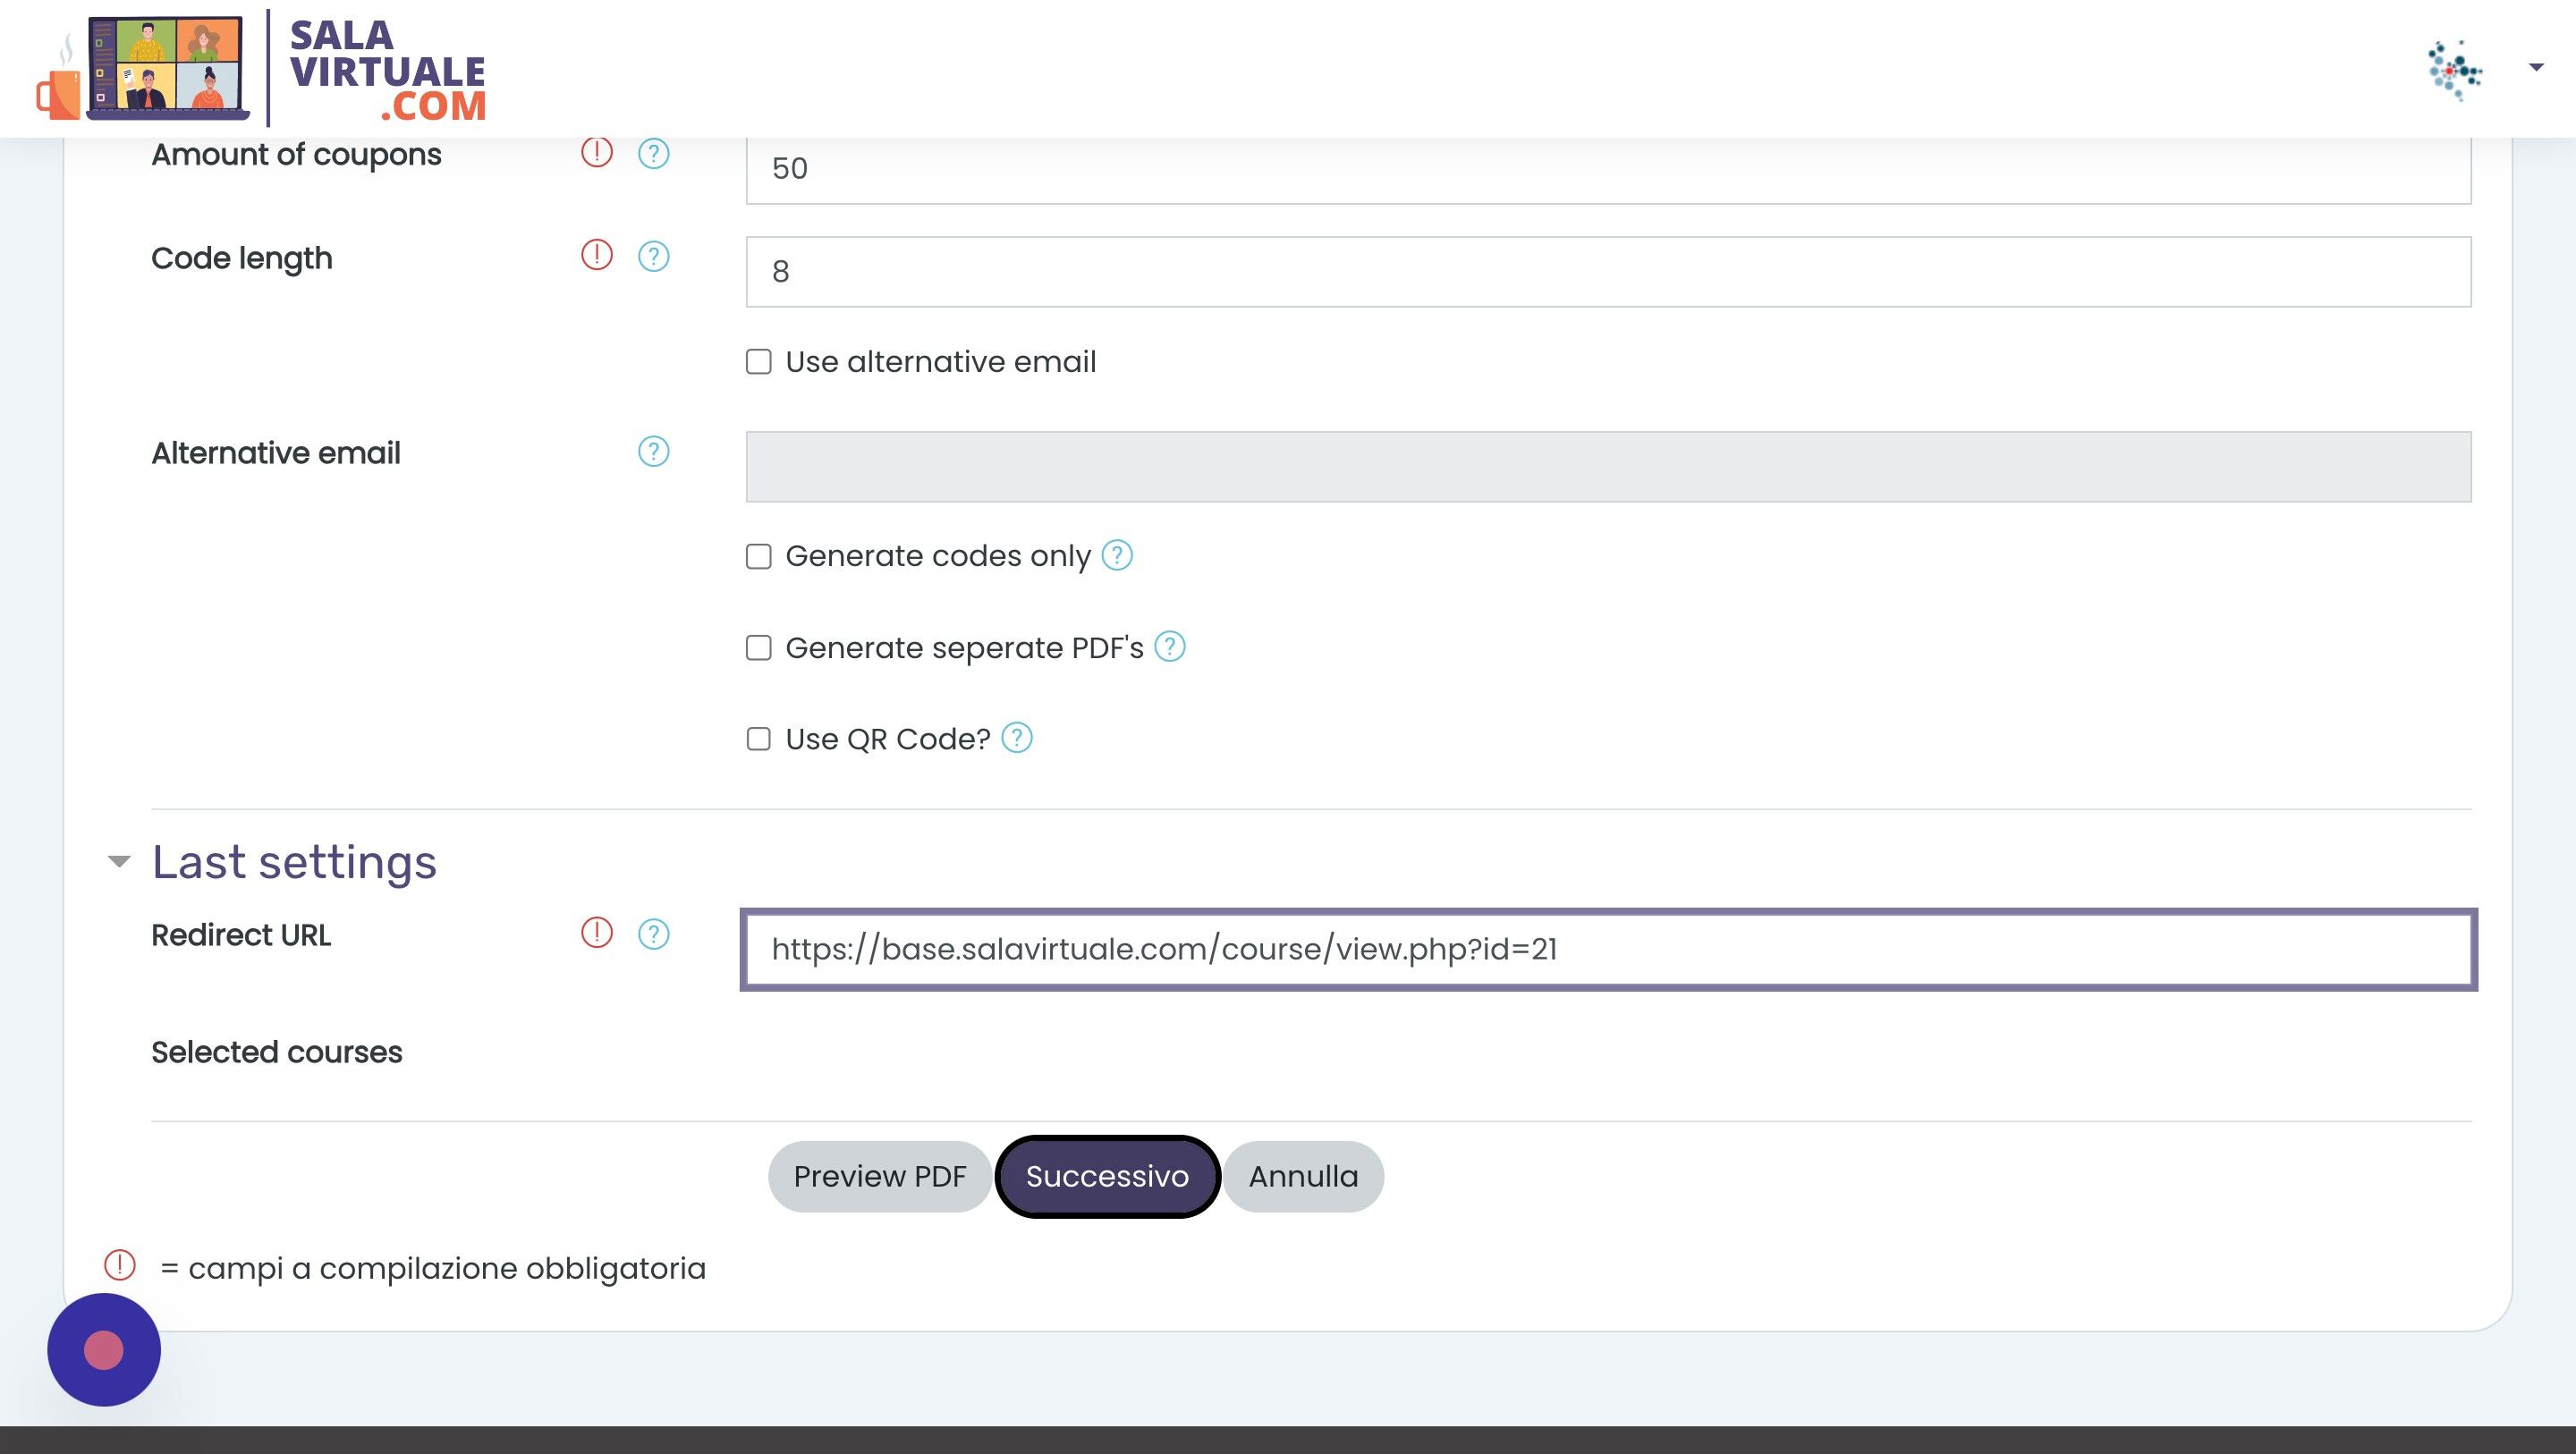Open help icon next to Code length
The image size is (2576, 1454).
(653, 256)
